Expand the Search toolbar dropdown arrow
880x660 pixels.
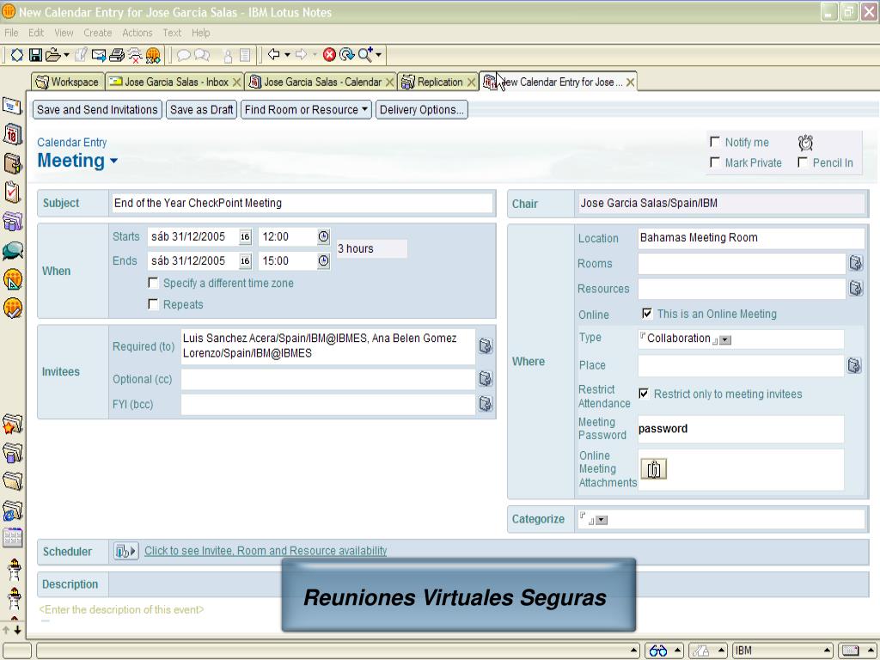point(379,54)
